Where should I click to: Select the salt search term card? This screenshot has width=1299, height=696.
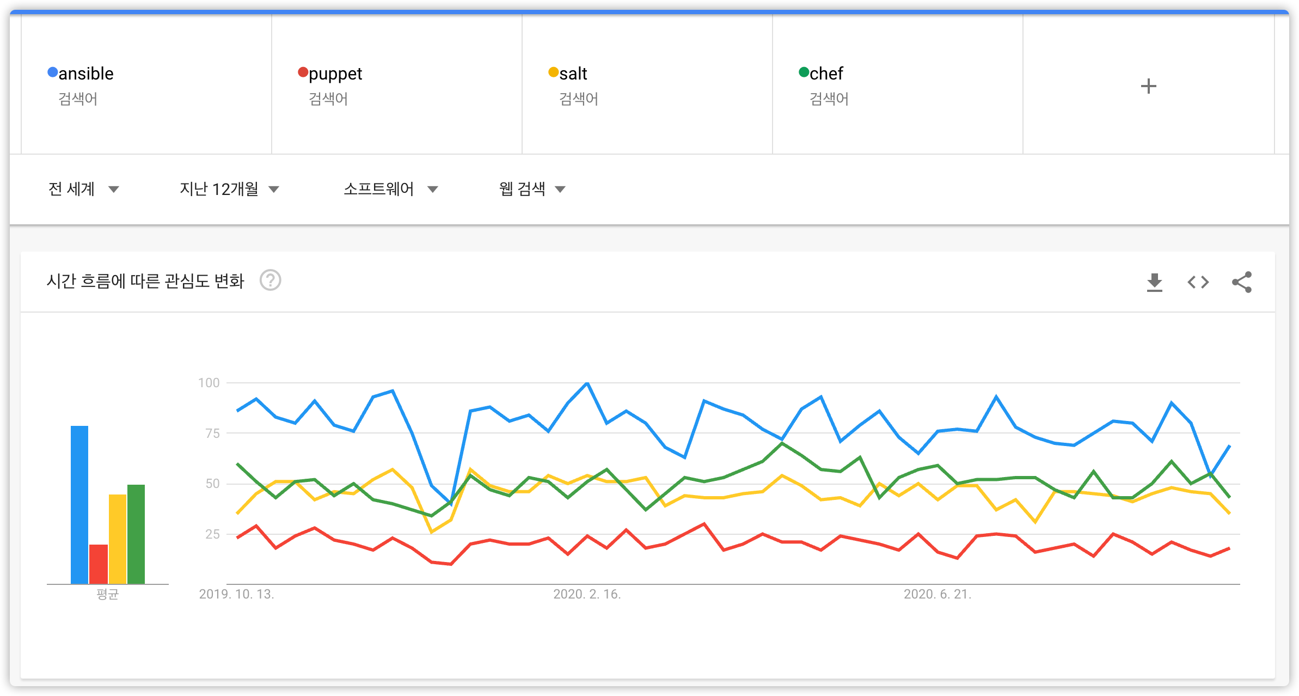point(647,84)
